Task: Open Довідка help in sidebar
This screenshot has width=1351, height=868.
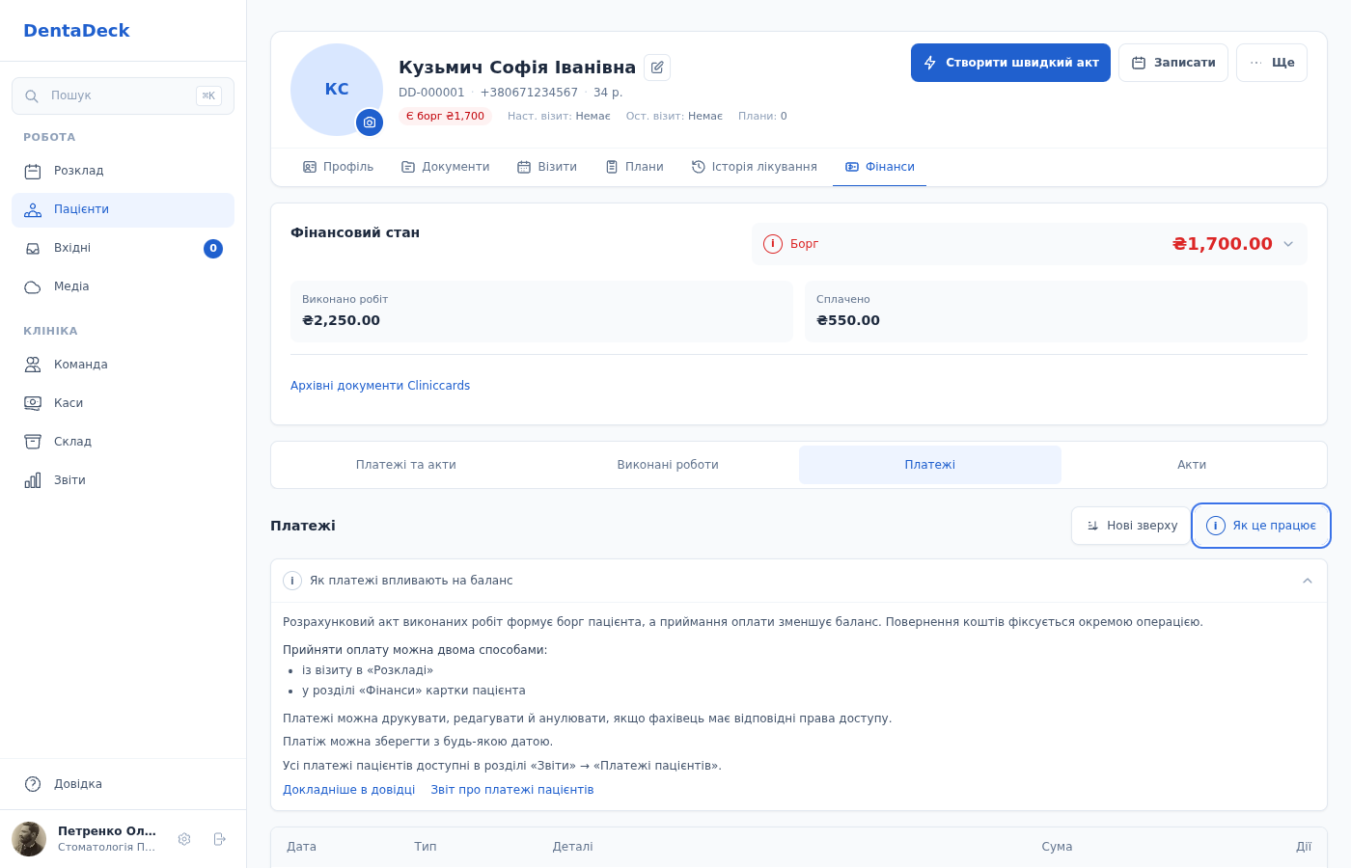Action: click(x=123, y=784)
